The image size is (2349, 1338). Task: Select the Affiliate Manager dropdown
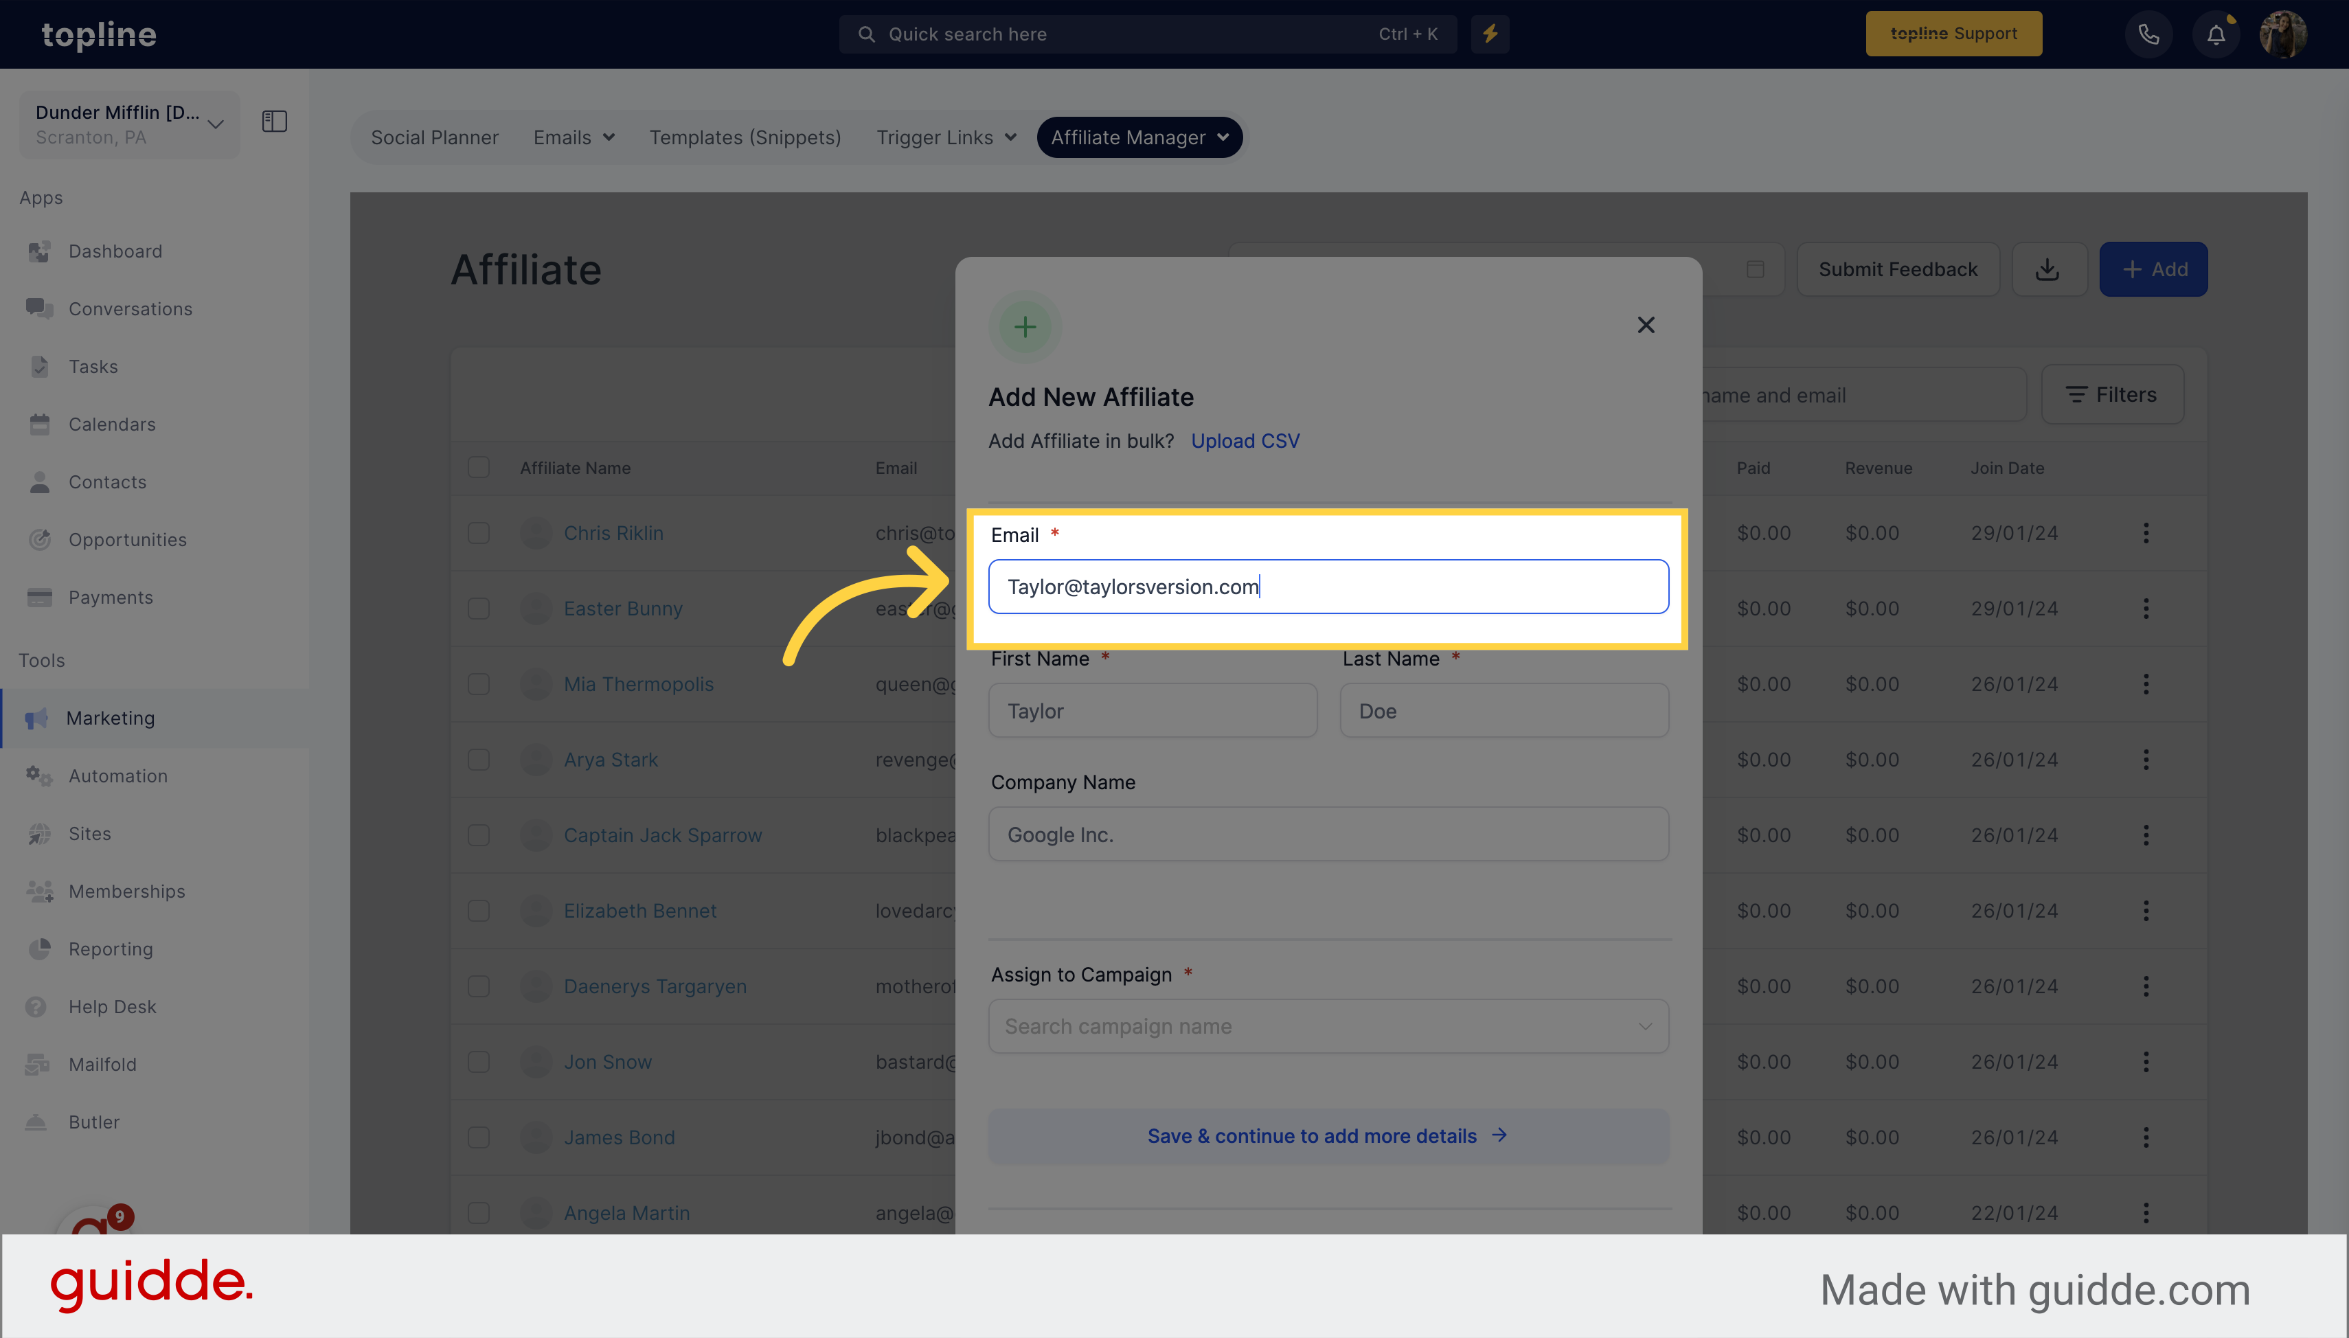pos(1139,135)
